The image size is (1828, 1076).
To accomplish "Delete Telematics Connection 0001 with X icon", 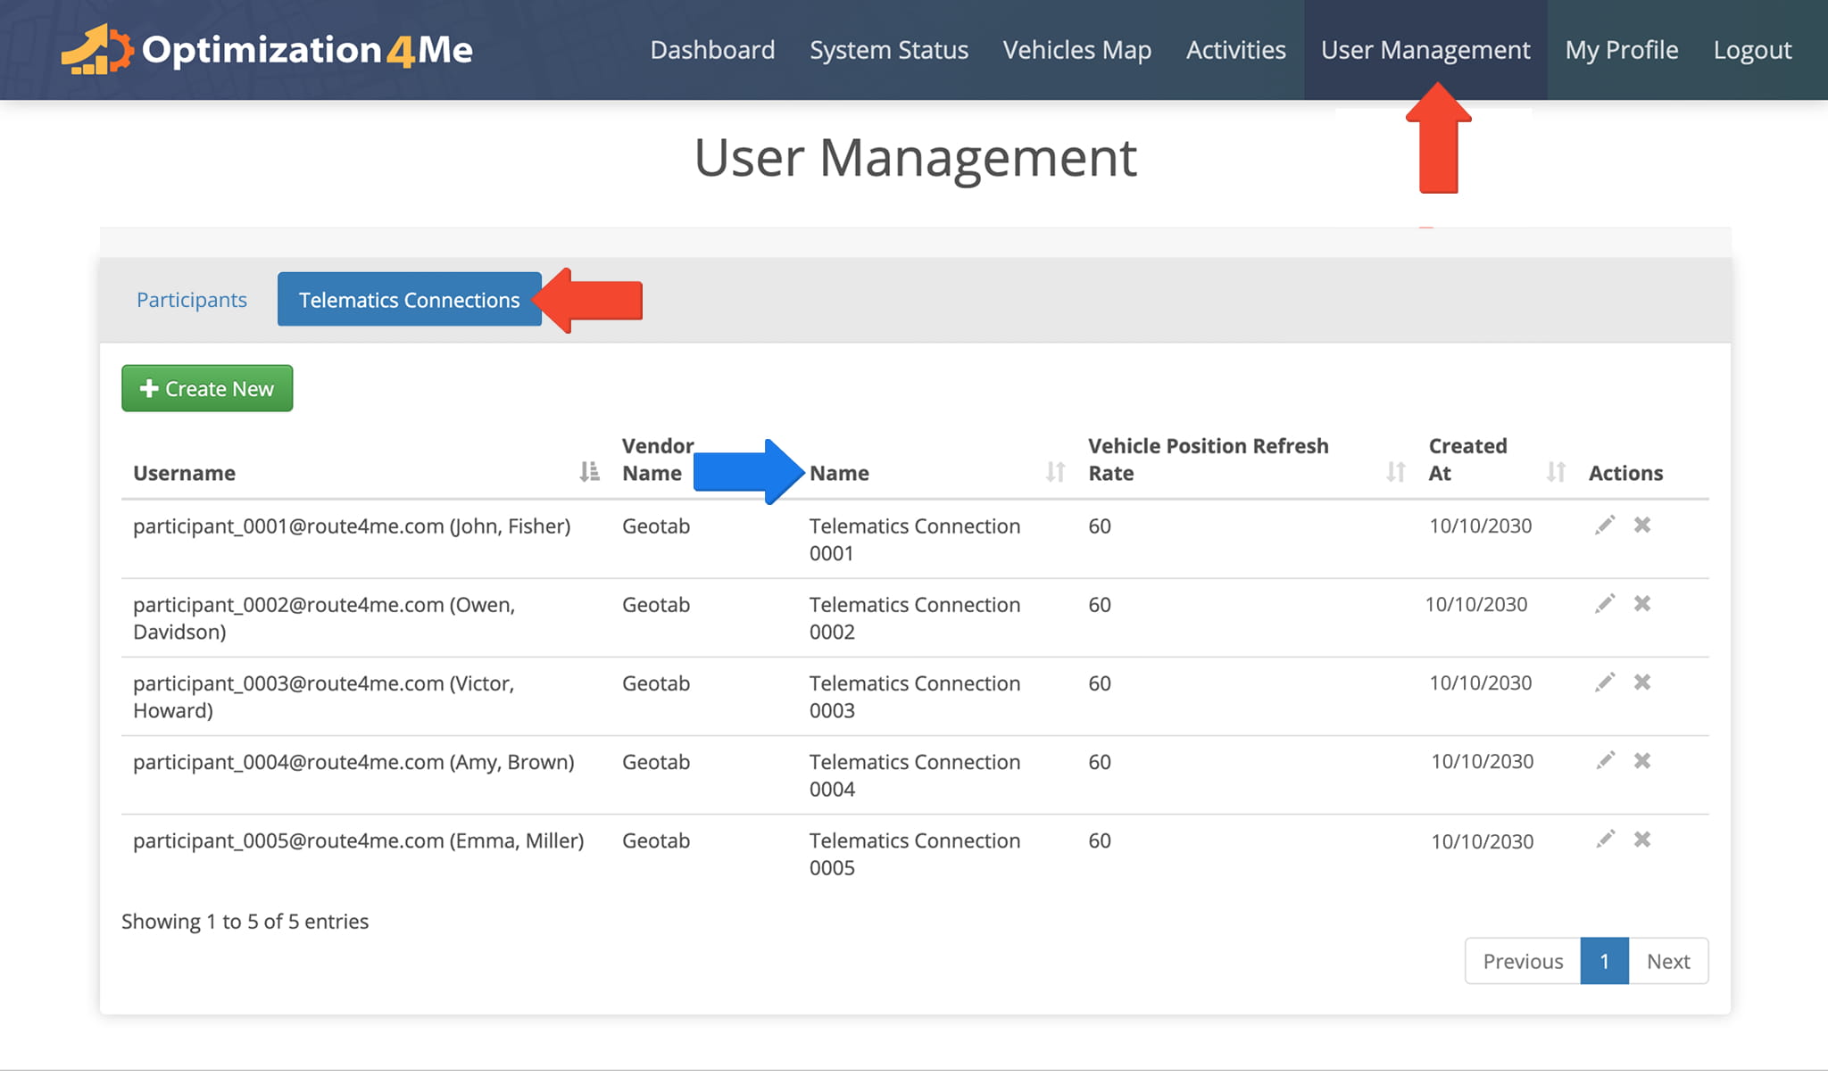I will (x=1642, y=526).
